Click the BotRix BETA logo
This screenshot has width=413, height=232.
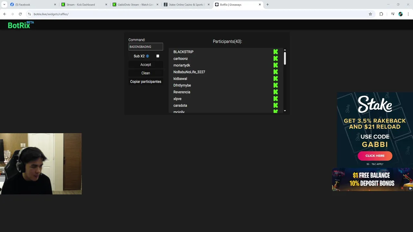21,25
